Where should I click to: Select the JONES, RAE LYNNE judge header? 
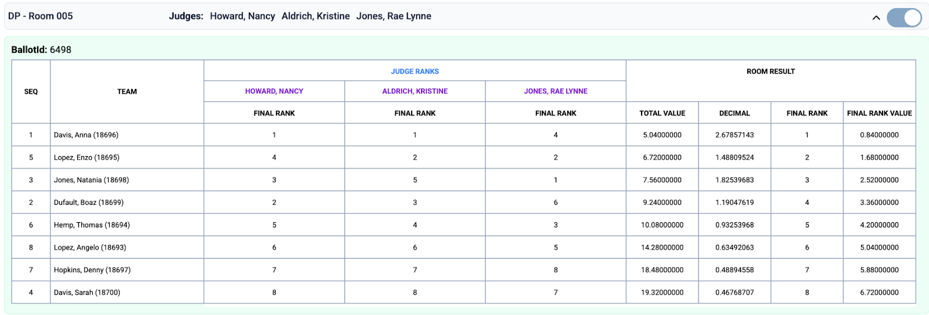tap(556, 91)
